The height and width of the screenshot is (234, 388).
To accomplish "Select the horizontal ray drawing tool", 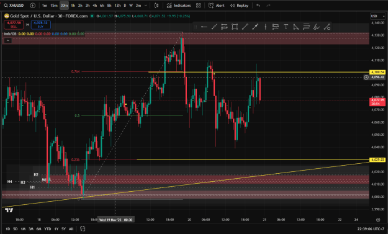I will 204,27.
